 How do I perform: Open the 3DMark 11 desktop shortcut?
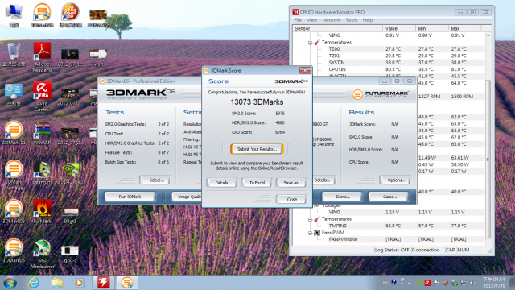[14, 133]
